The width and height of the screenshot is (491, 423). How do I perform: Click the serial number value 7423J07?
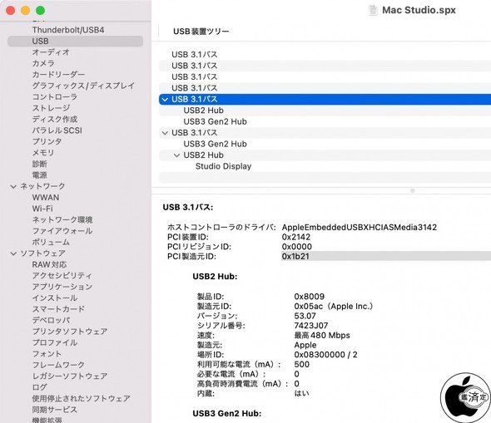tap(311, 326)
